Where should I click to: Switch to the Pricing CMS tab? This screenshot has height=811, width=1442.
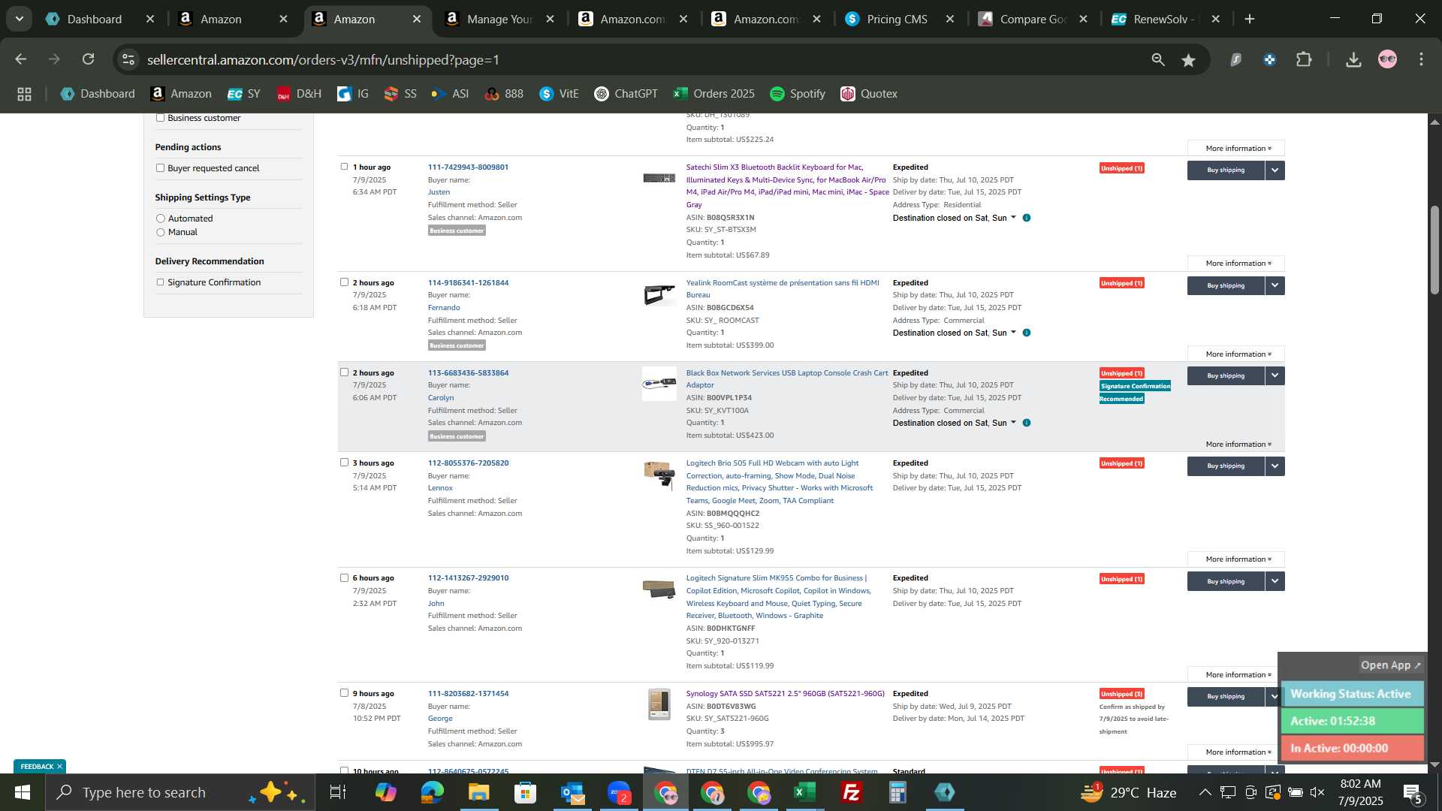click(897, 19)
